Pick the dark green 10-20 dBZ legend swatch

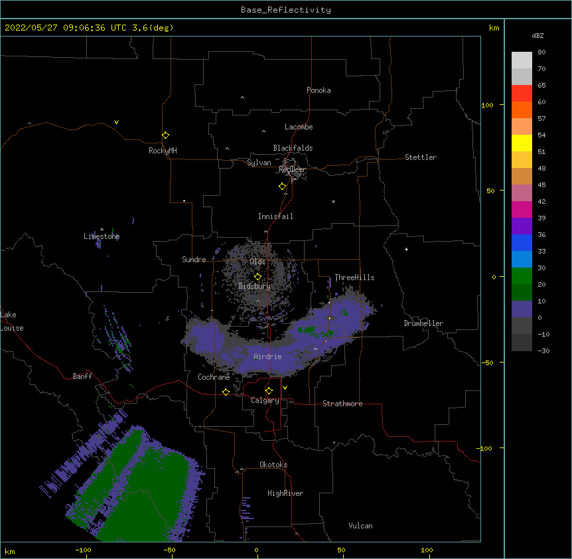522,293
